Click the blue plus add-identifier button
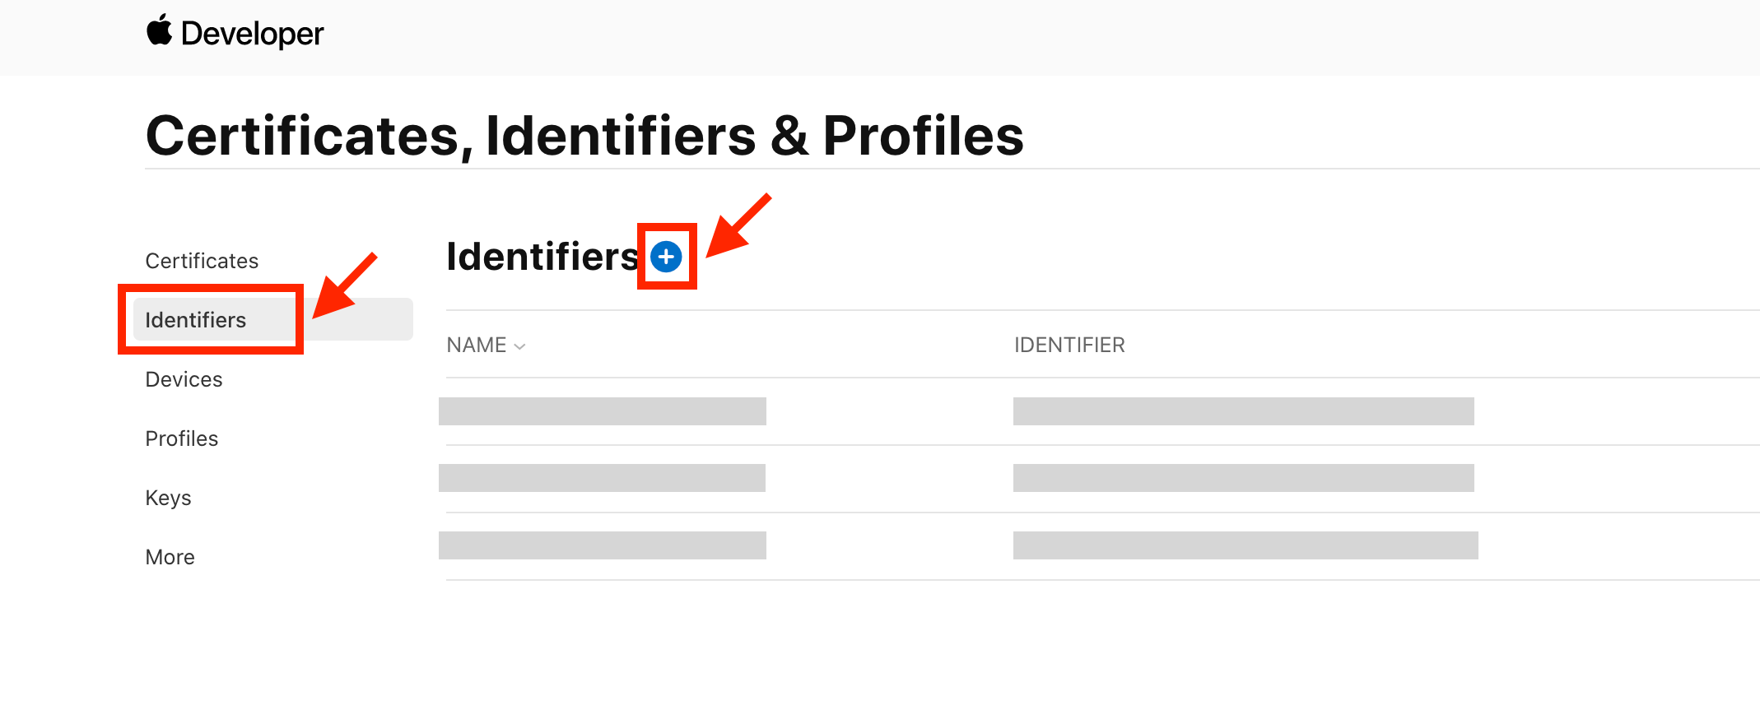This screenshot has width=1760, height=719. click(666, 257)
